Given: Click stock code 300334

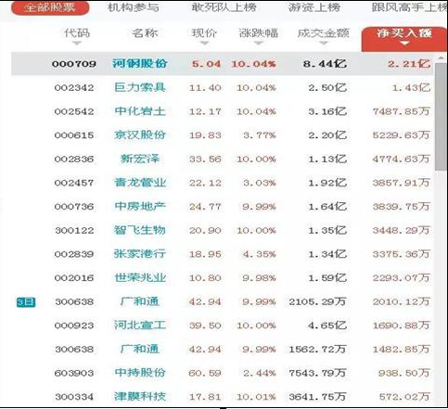Looking at the screenshot, I should (74, 397).
